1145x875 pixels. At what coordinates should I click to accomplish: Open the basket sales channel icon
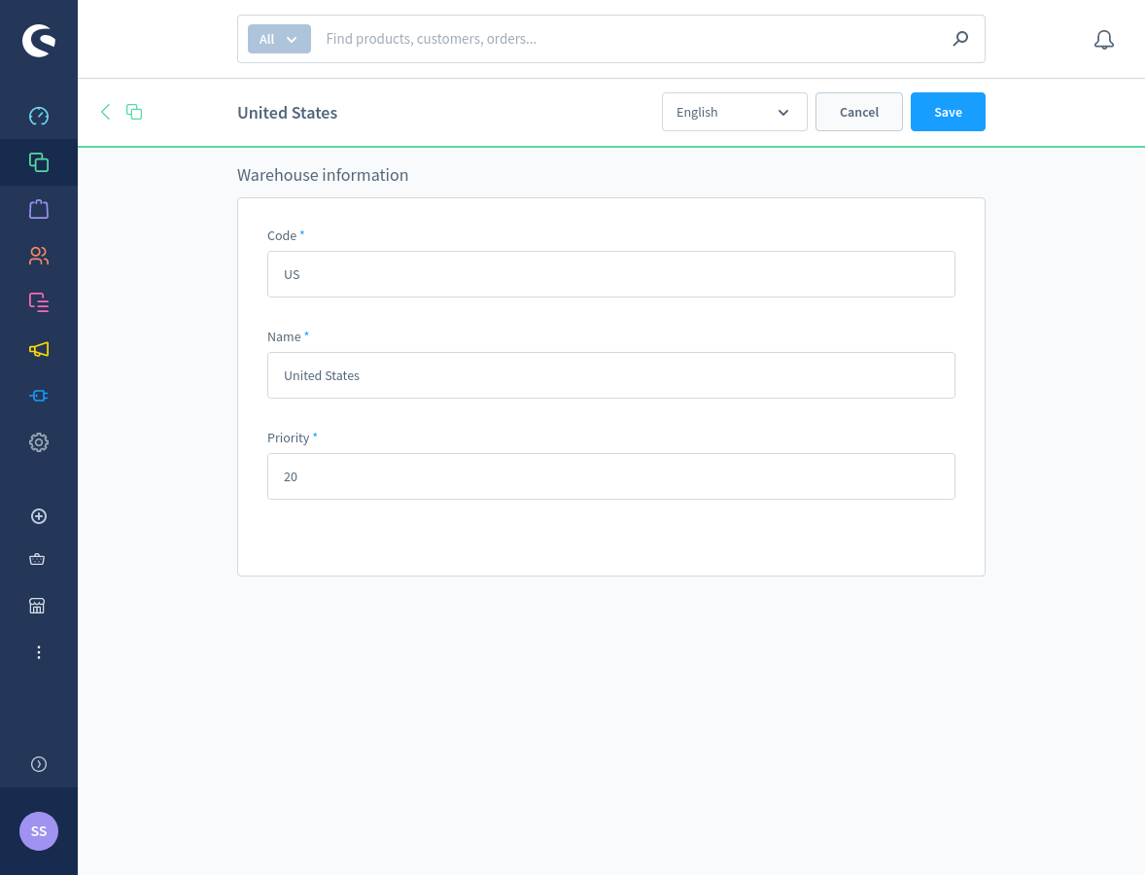pyautogui.click(x=37, y=559)
